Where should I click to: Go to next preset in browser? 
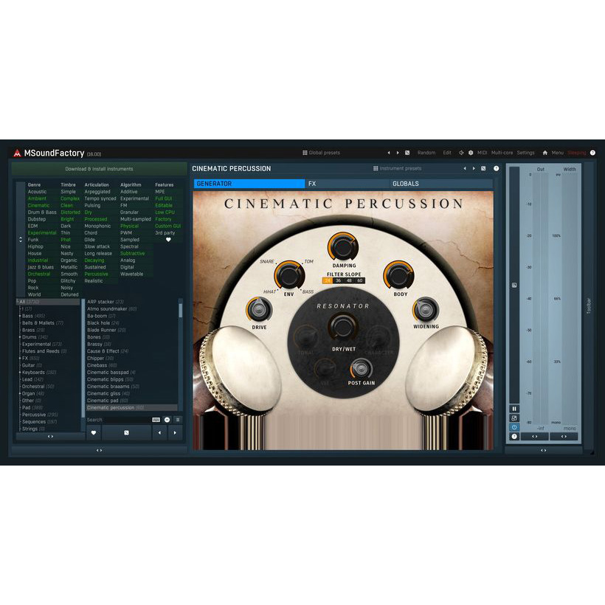[175, 433]
